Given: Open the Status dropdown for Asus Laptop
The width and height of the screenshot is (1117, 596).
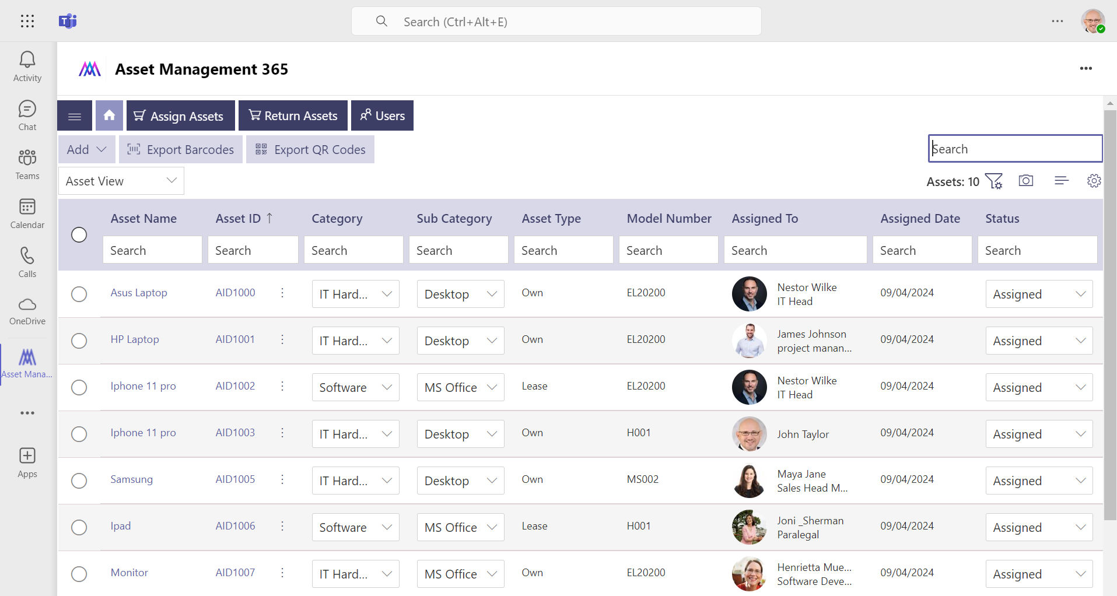Looking at the screenshot, I should [x=1038, y=294].
